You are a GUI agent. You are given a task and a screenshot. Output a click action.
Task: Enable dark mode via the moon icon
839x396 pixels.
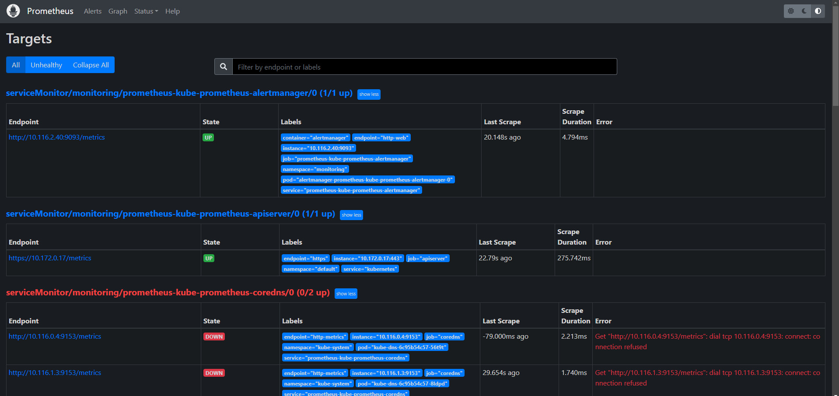tap(804, 11)
